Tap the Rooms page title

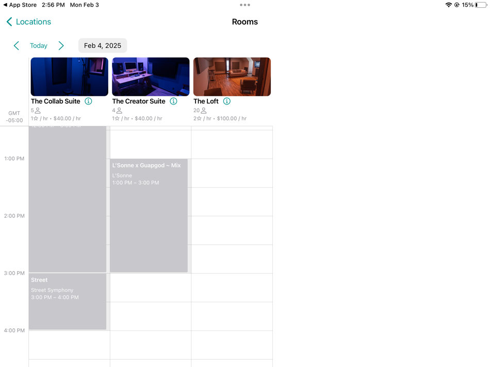(245, 22)
